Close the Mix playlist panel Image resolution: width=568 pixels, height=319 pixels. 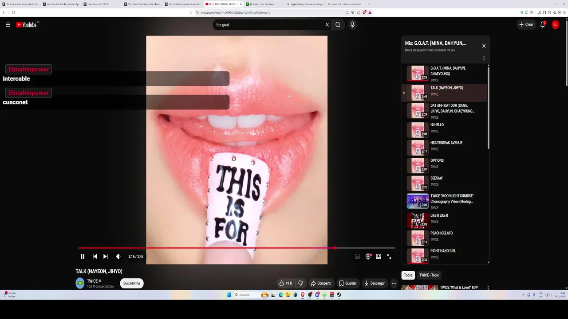(x=484, y=46)
